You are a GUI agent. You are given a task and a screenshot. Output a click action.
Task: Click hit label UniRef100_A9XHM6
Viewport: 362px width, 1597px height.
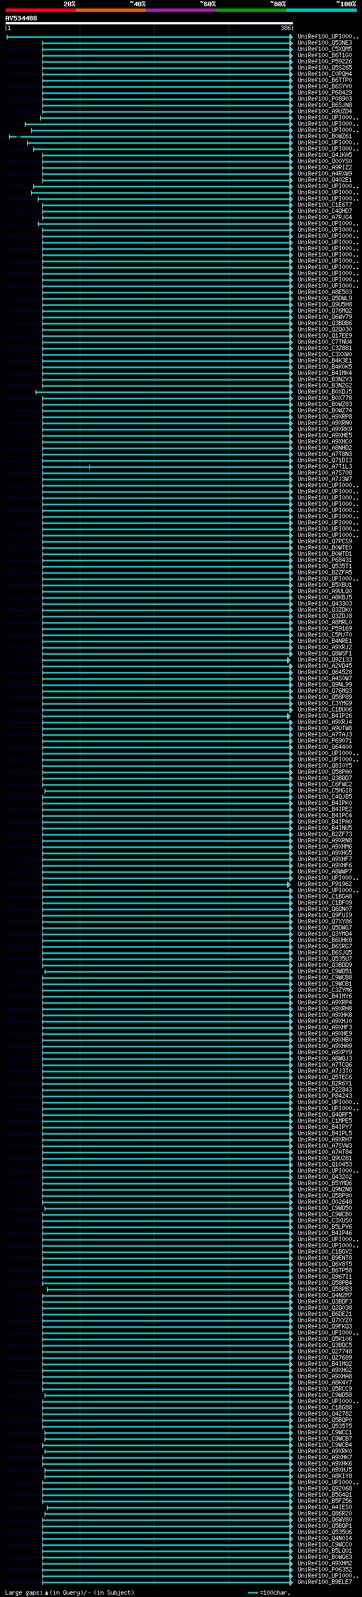coord(324,846)
